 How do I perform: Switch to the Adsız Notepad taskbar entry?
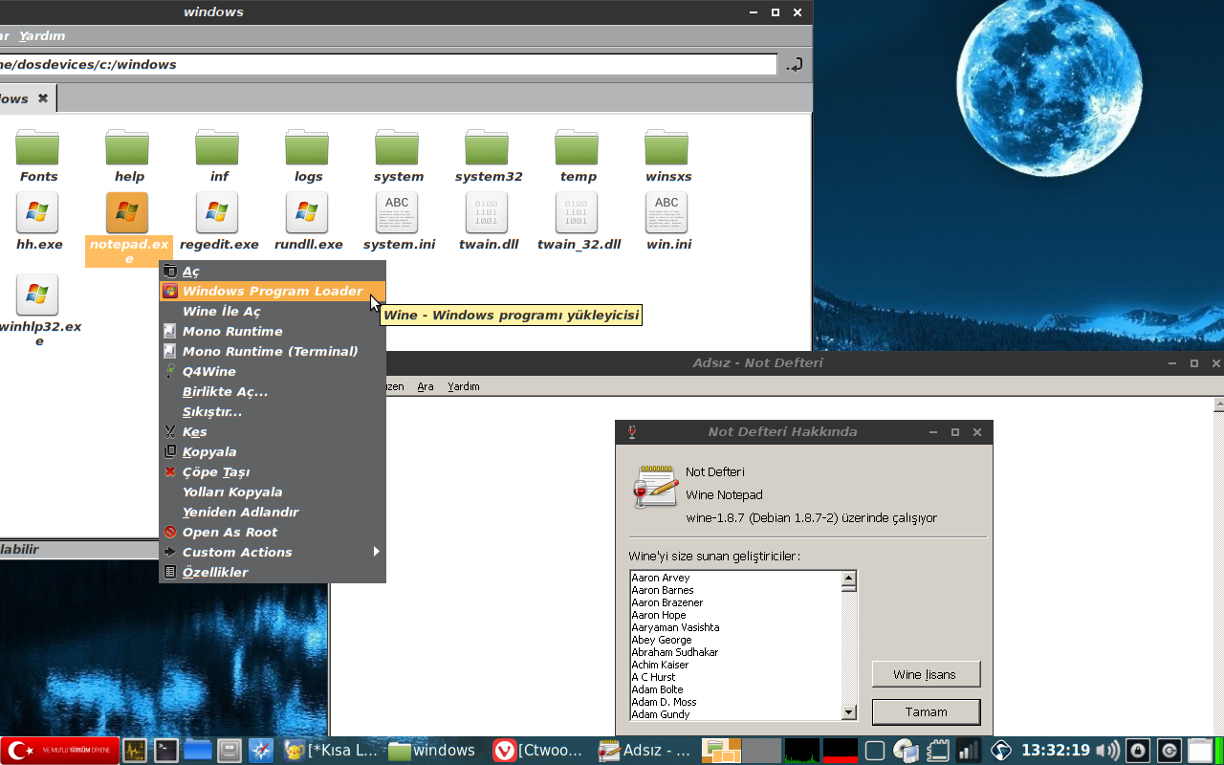coord(645,751)
